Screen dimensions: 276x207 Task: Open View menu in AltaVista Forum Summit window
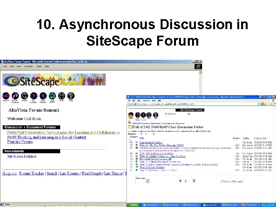[x=19, y=66]
